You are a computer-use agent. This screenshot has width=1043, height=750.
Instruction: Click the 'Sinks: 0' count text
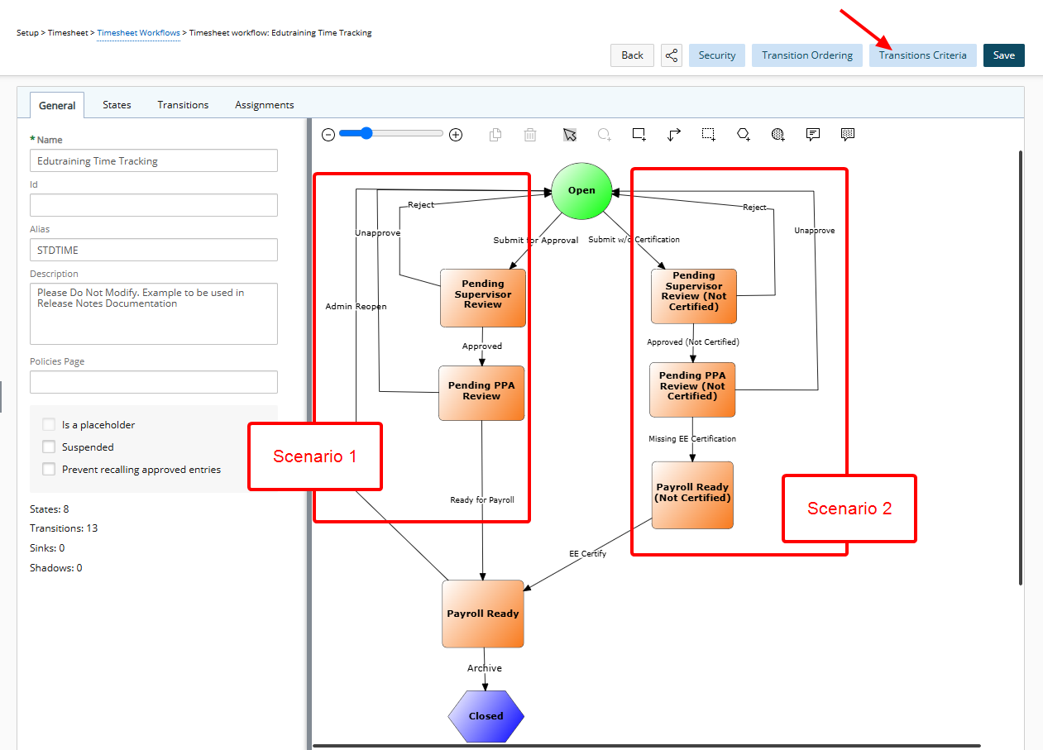point(47,548)
